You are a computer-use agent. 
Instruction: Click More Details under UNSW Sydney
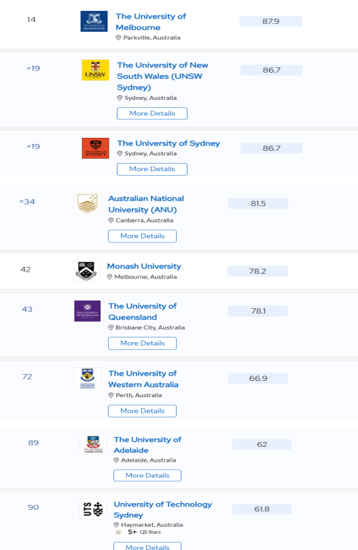[152, 113]
